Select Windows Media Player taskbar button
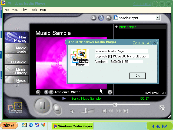 click(72, 126)
